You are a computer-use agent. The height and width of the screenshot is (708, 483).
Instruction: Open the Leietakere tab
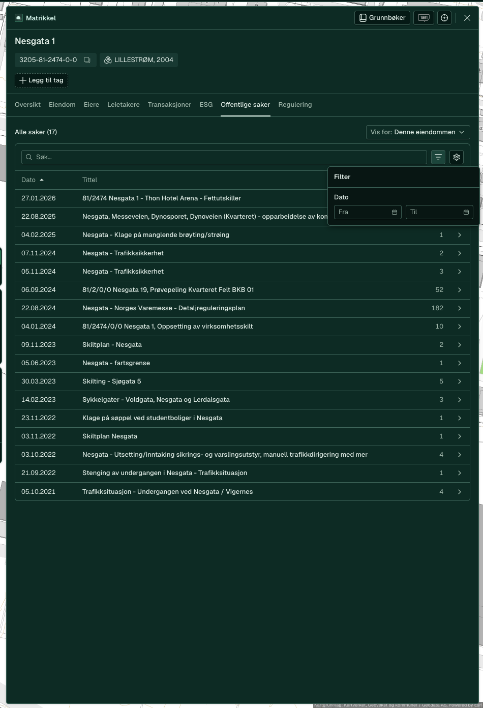(x=124, y=105)
